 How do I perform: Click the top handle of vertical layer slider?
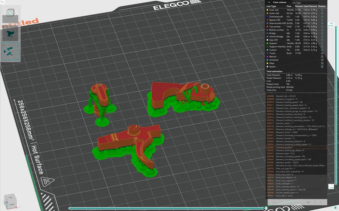[x=336, y=27]
